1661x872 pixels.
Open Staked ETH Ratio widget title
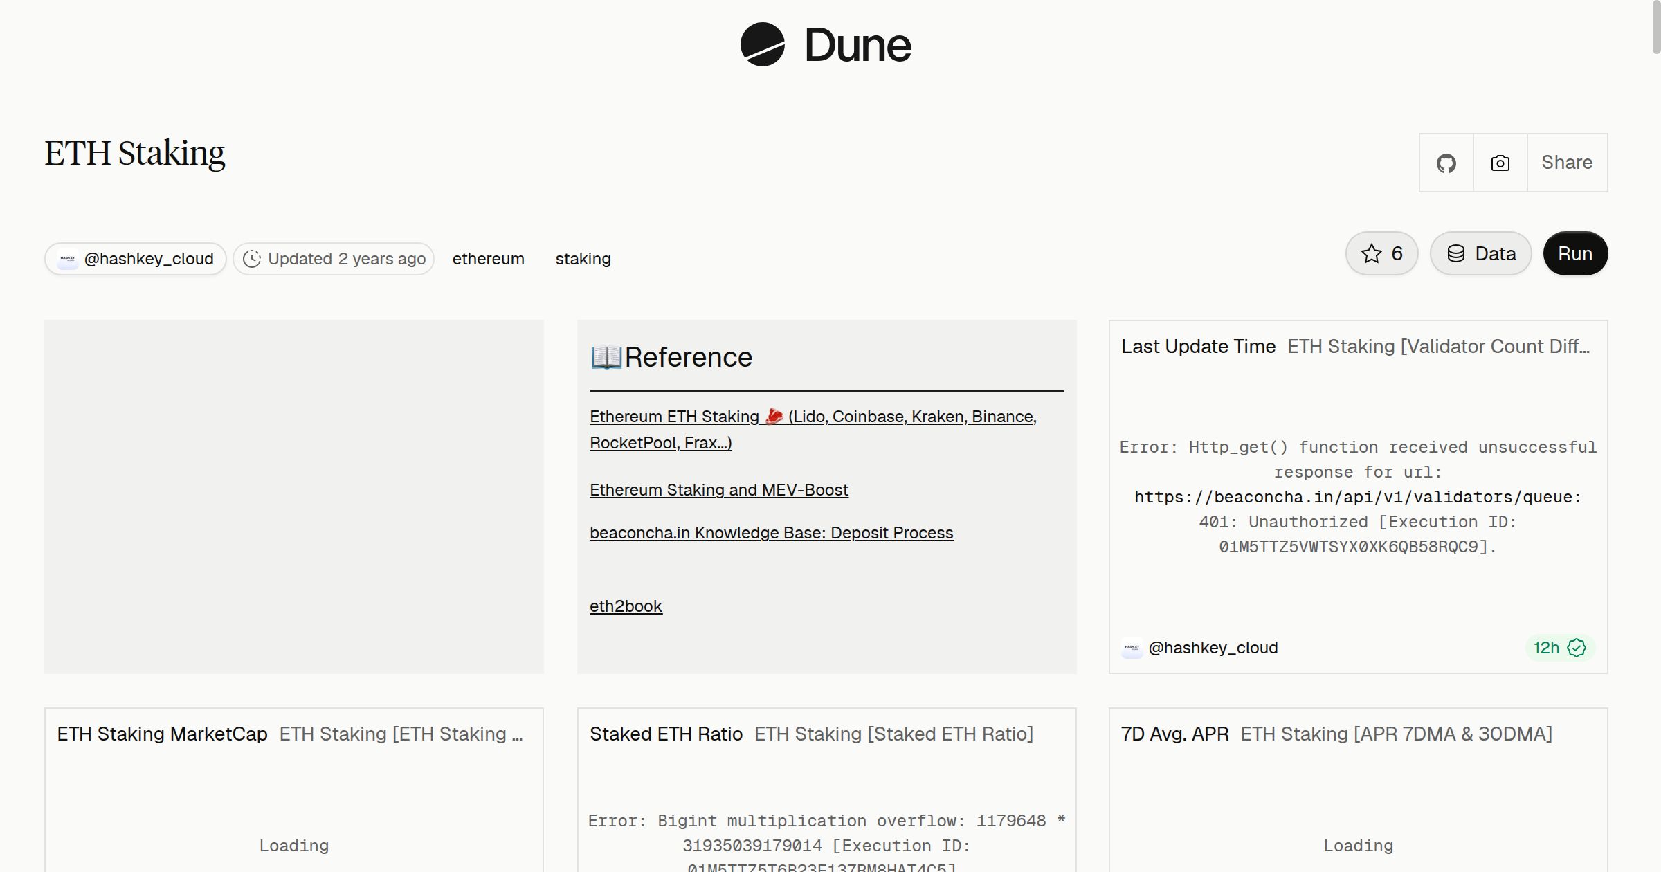click(x=666, y=734)
